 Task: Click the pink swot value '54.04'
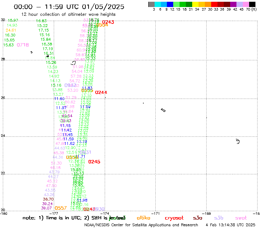[77, 71]
